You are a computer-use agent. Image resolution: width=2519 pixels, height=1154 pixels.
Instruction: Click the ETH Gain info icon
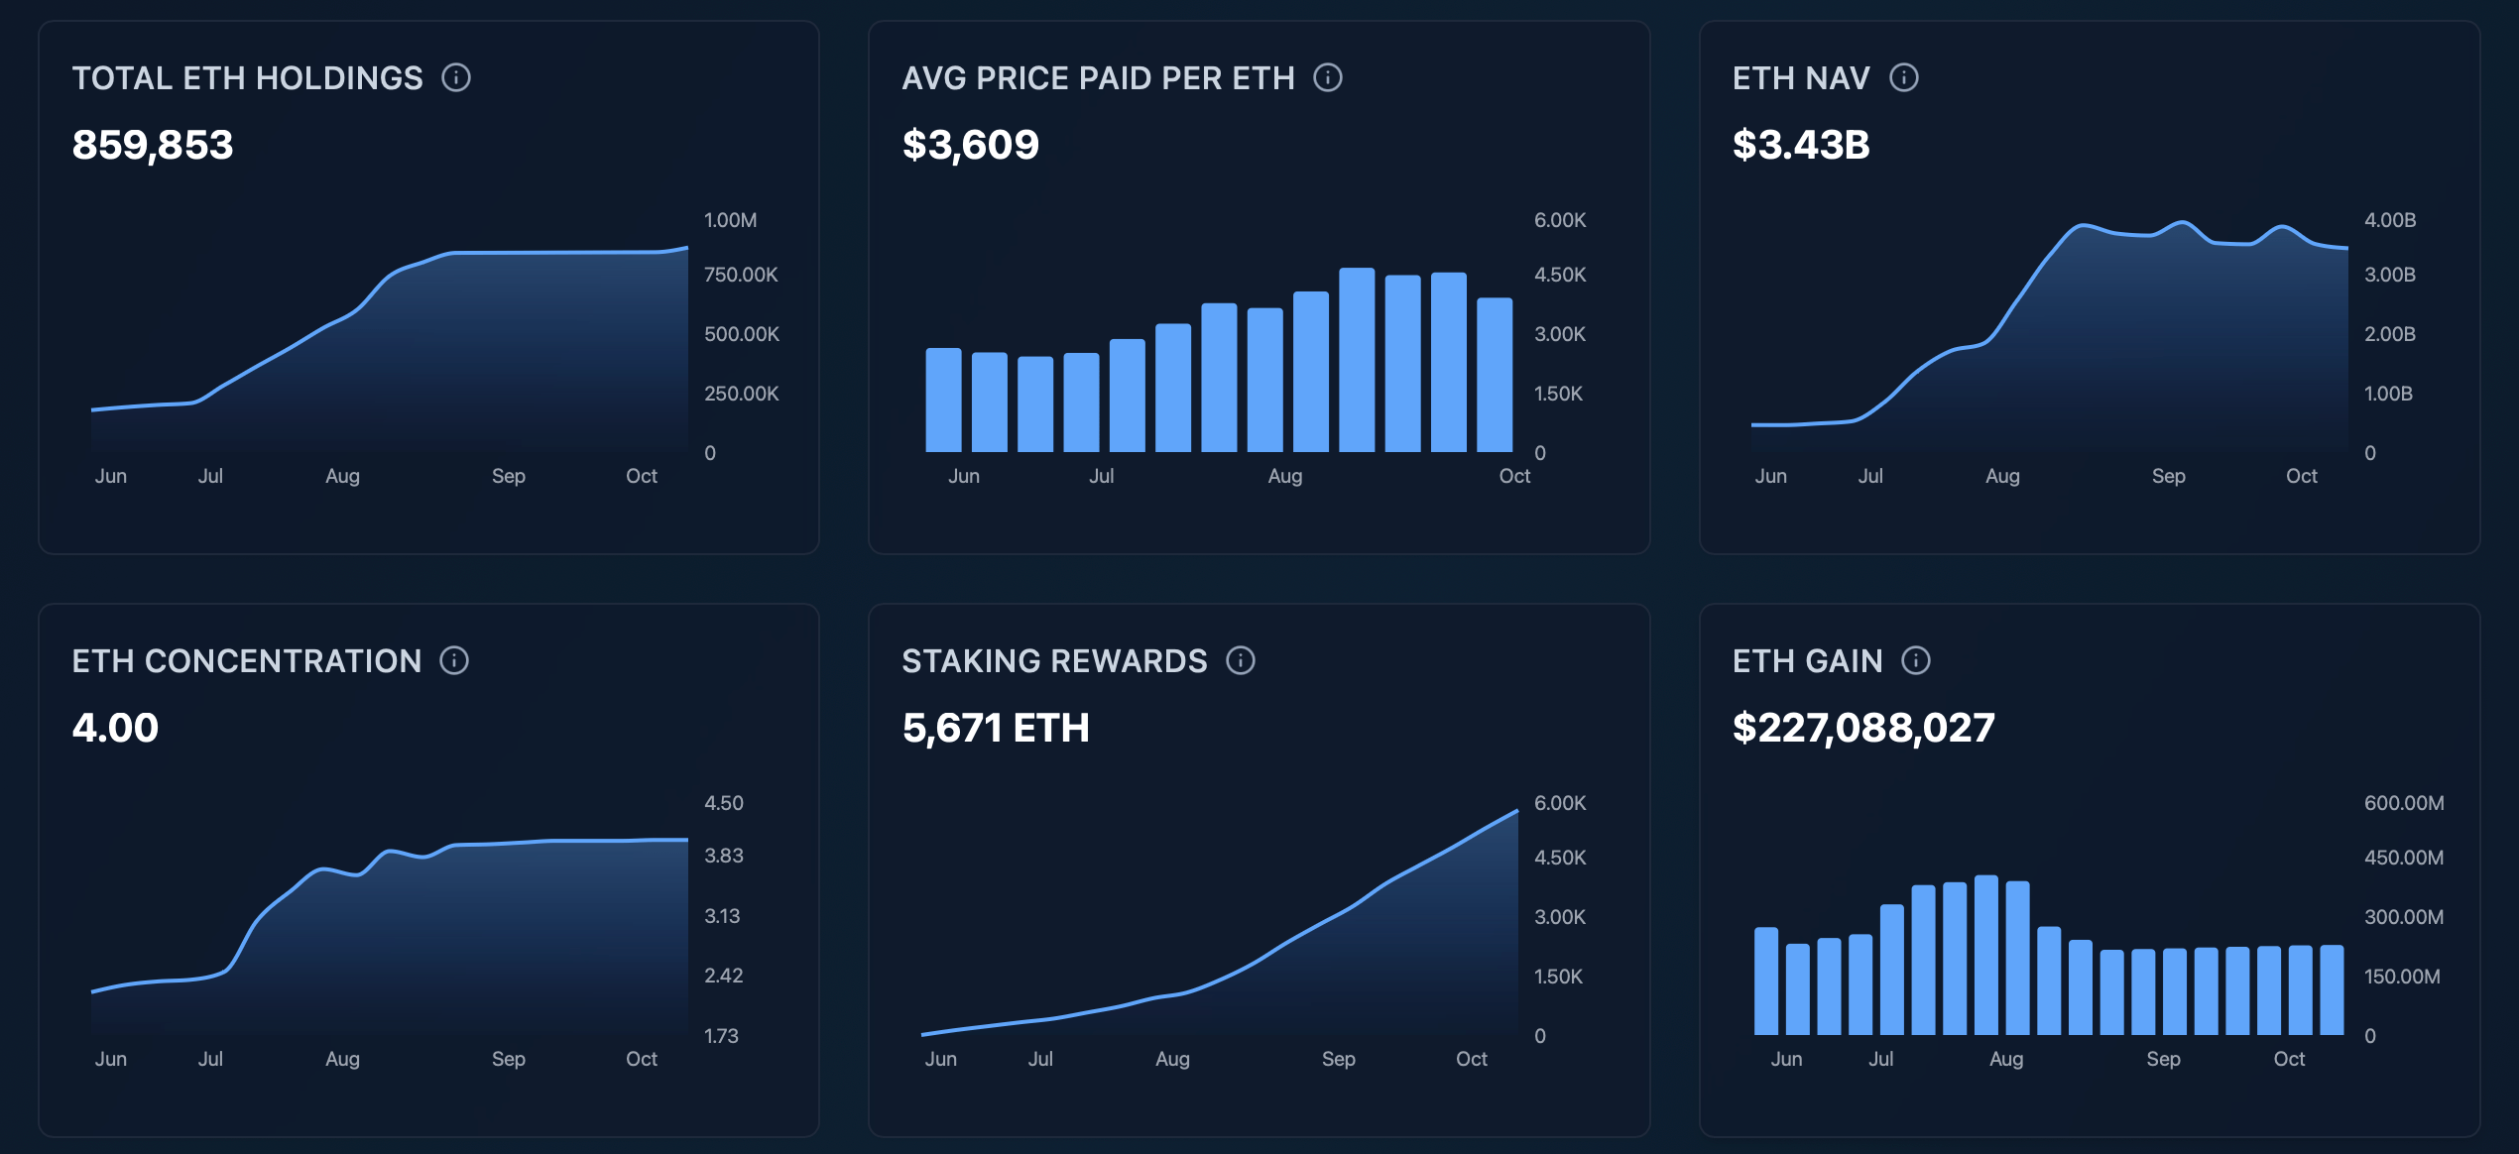pos(1917,660)
